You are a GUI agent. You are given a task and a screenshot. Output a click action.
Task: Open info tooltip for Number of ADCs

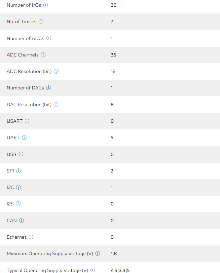tap(49, 38)
